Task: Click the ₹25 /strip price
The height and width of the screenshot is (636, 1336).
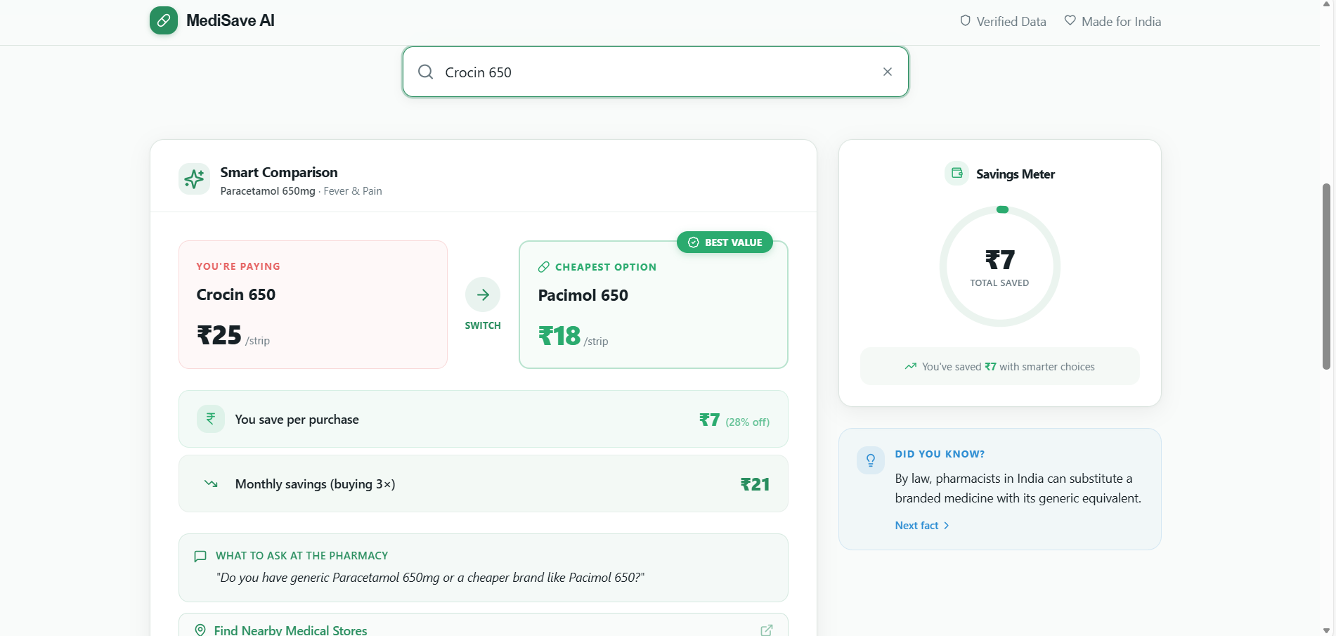Action: (x=233, y=336)
